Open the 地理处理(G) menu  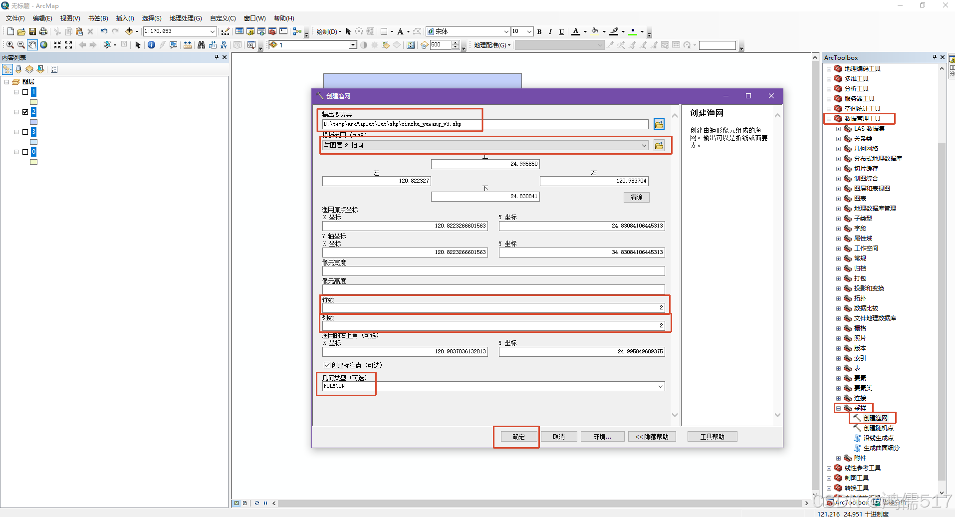point(186,18)
